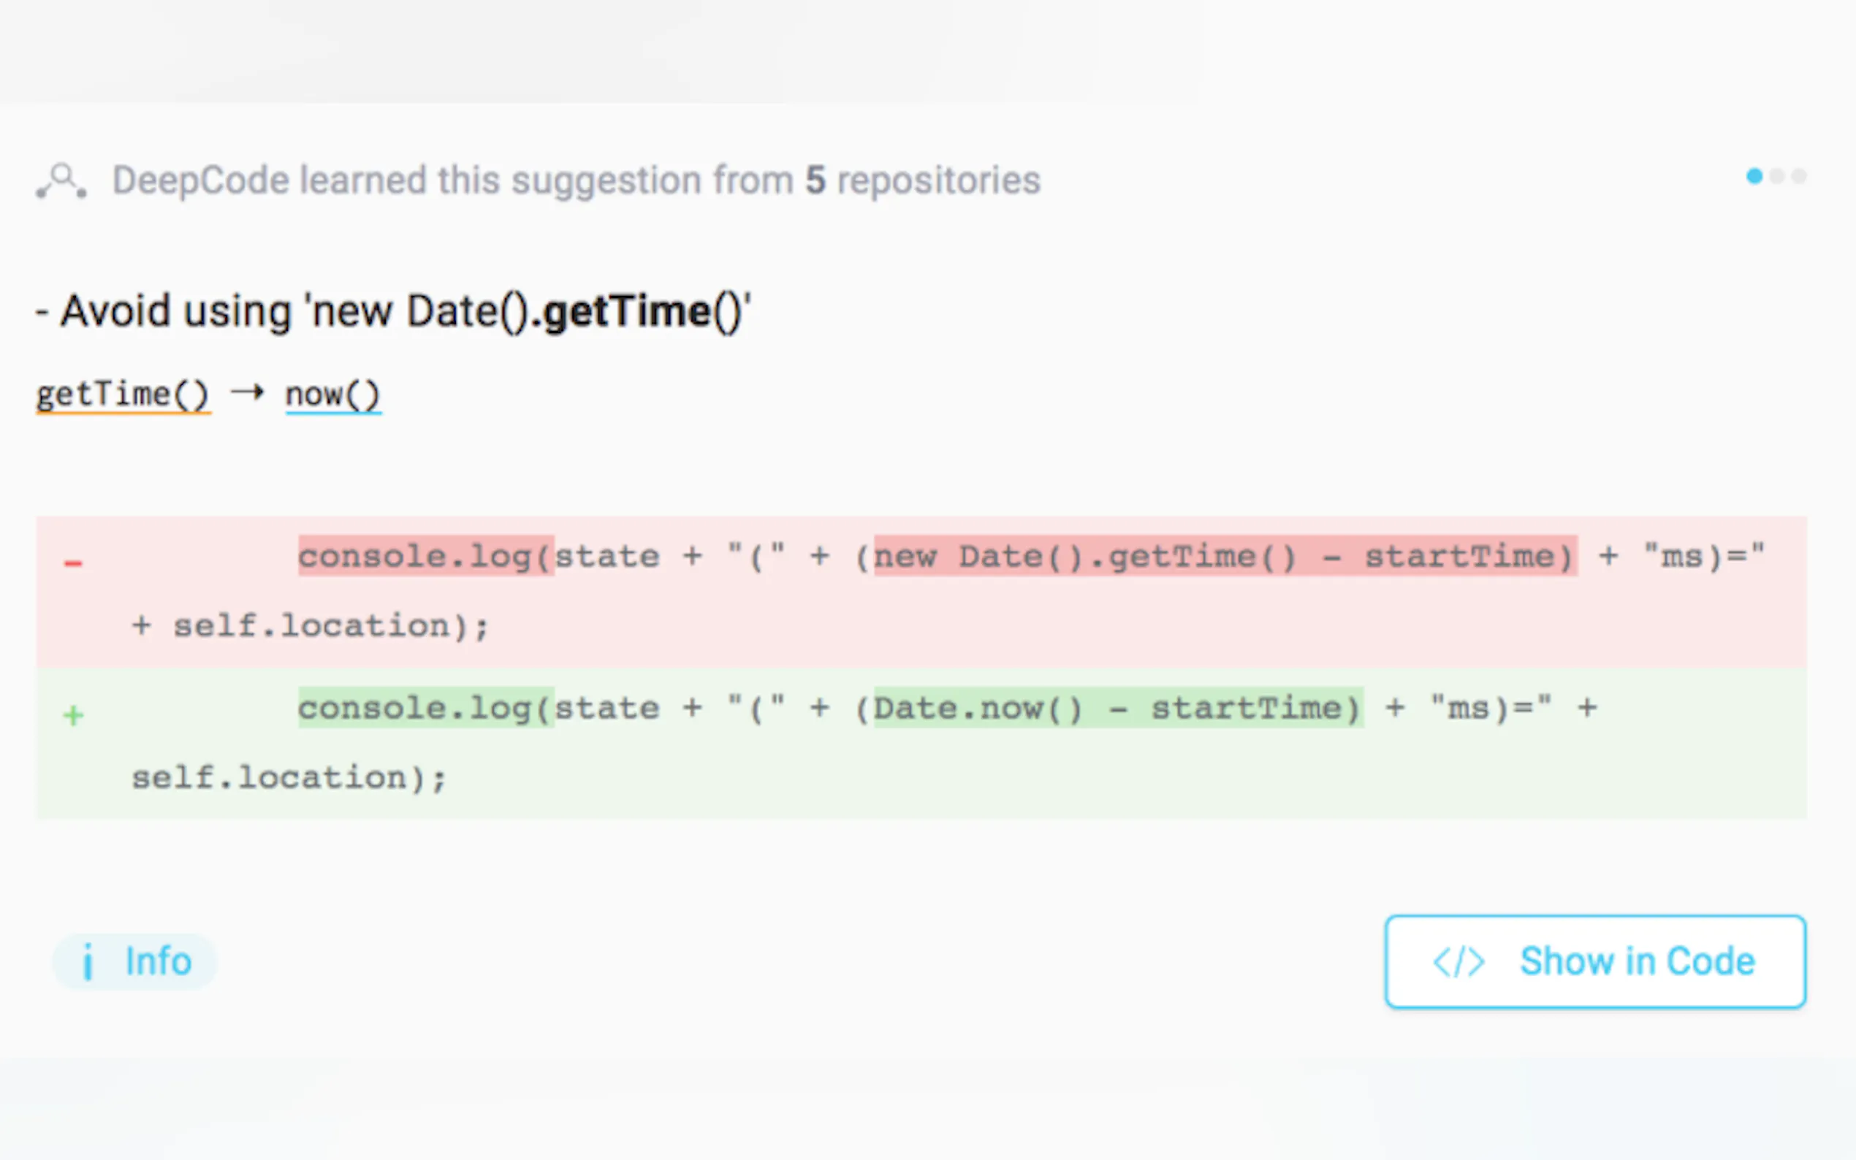Click 'self.location);' in the green added line
The width and height of the screenshot is (1856, 1160).
pyautogui.click(x=289, y=778)
